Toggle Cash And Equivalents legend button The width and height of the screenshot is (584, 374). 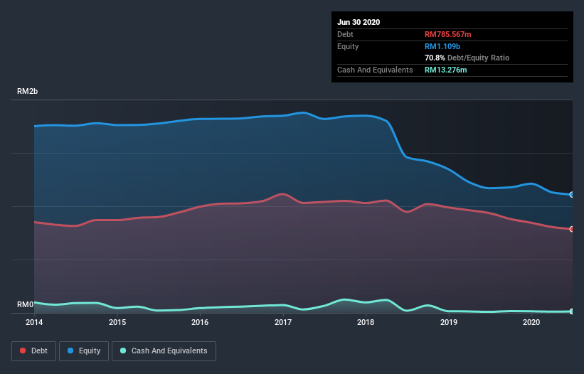[x=164, y=351]
